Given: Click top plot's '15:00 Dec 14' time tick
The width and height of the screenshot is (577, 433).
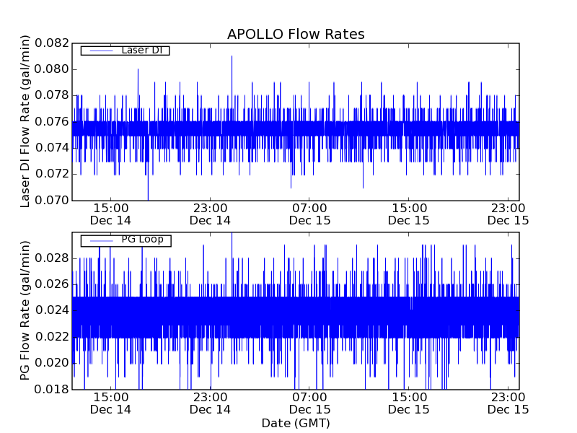Looking at the screenshot, I should tap(110, 214).
